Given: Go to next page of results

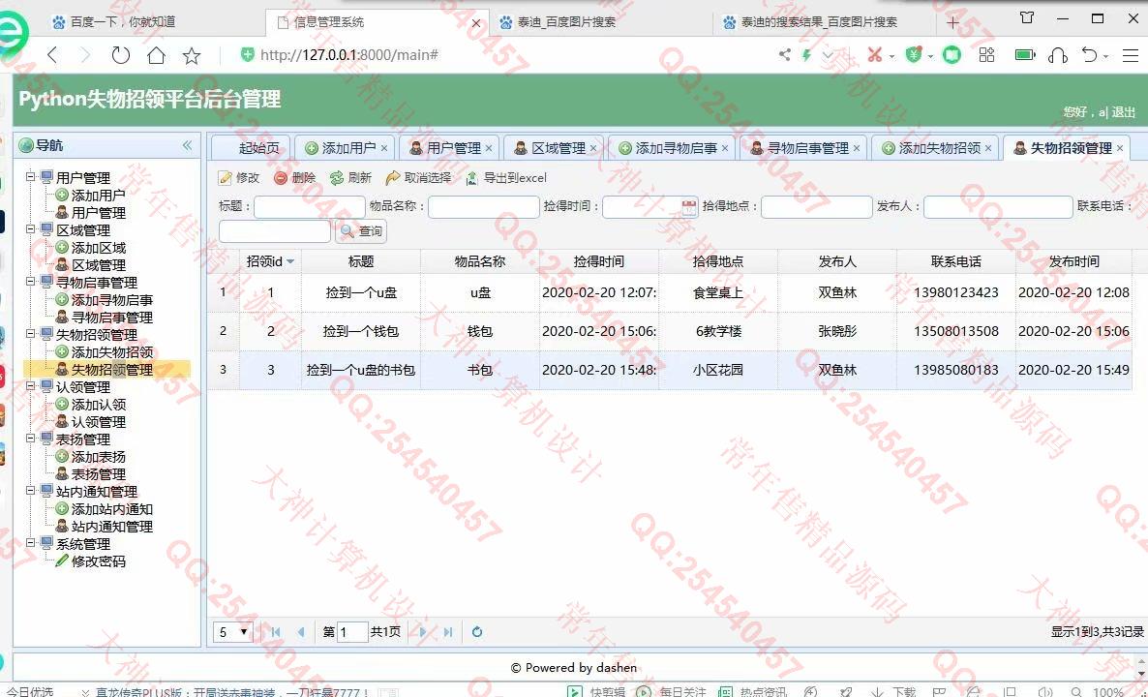Looking at the screenshot, I should (423, 632).
